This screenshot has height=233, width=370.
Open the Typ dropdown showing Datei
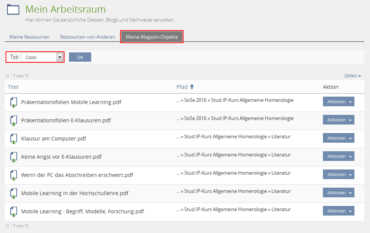coord(42,57)
